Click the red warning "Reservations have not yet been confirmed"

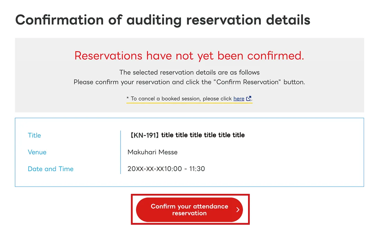[x=189, y=56]
